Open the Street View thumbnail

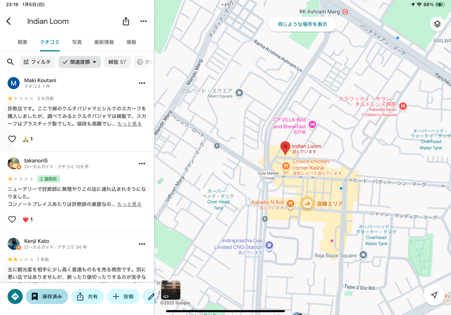[x=171, y=290]
